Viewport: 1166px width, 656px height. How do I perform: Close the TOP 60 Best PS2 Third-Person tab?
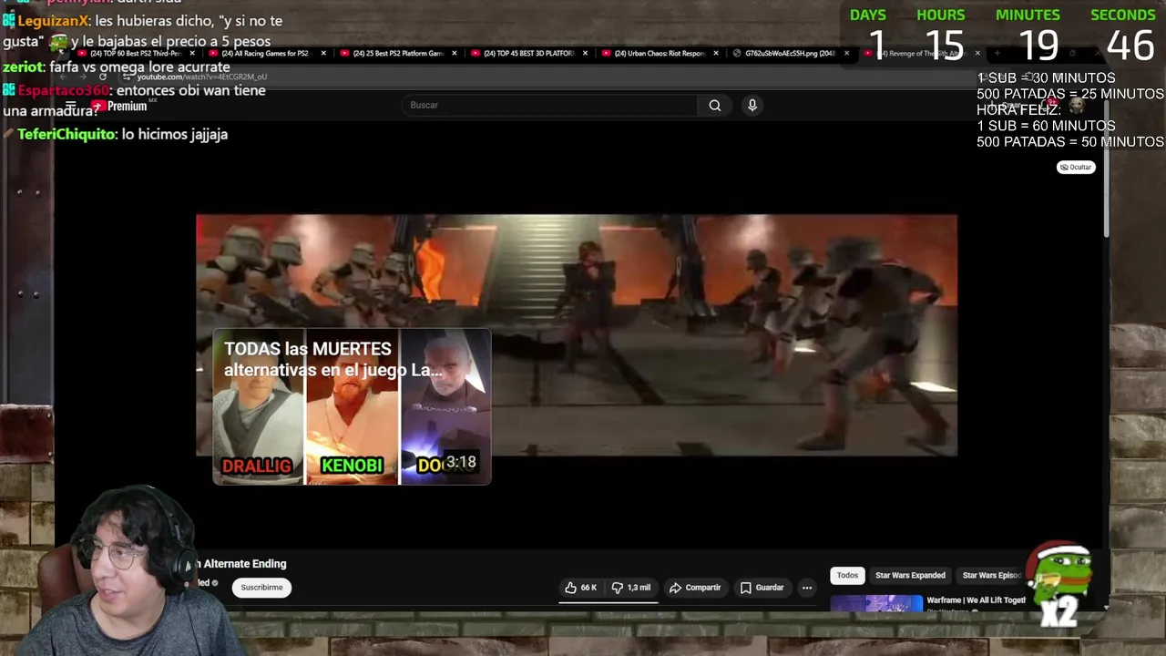[192, 54]
